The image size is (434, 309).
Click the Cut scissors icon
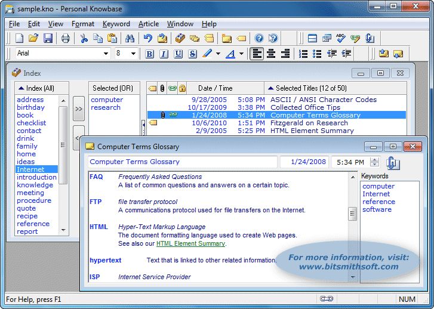coord(84,38)
